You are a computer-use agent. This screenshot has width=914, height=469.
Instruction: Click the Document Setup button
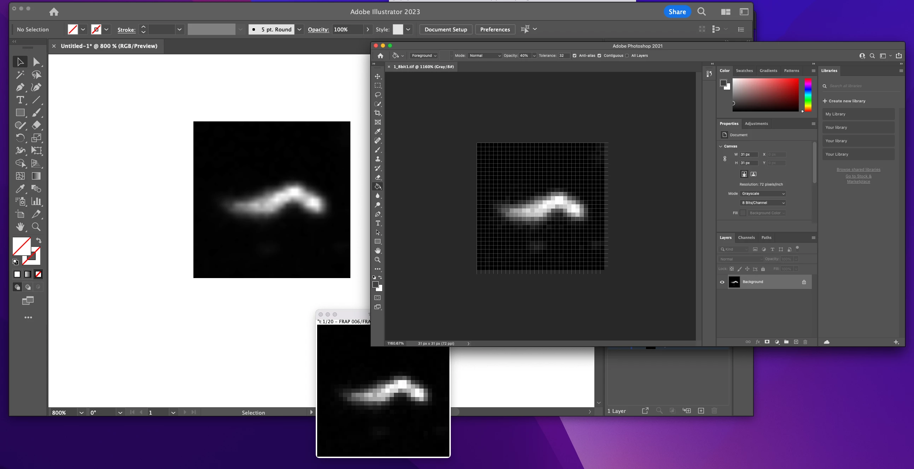click(446, 29)
